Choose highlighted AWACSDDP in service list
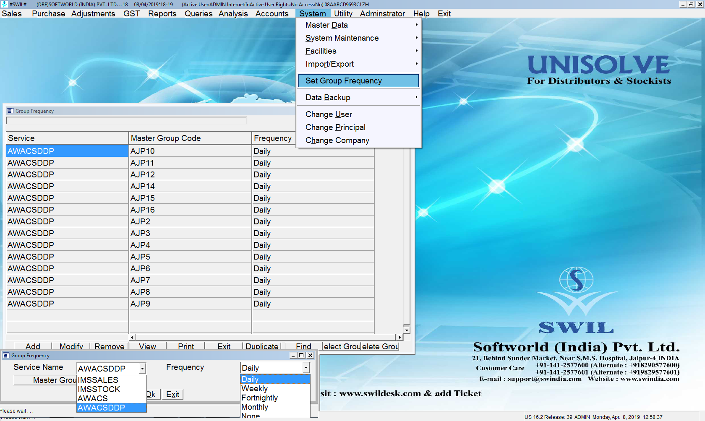The height and width of the screenshot is (421, 705). point(112,408)
